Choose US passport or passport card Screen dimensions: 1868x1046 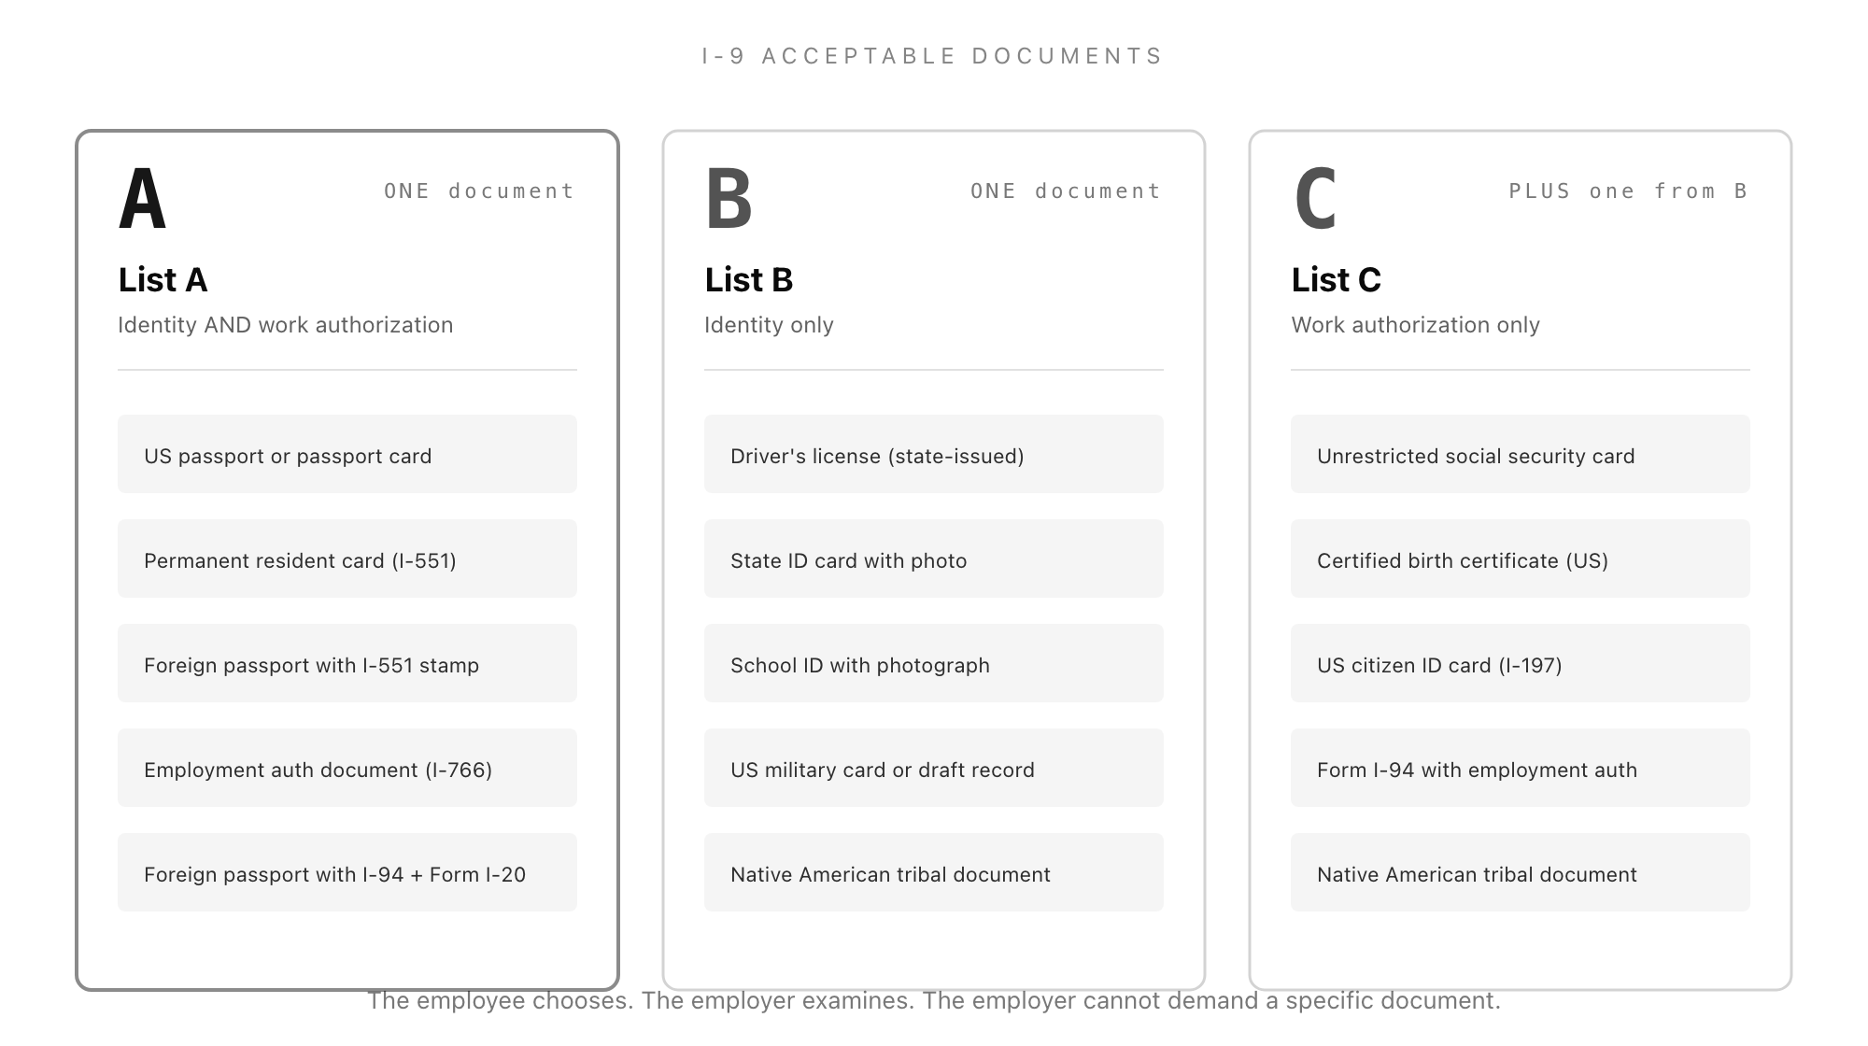pyautogui.click(x=347, y=454)
